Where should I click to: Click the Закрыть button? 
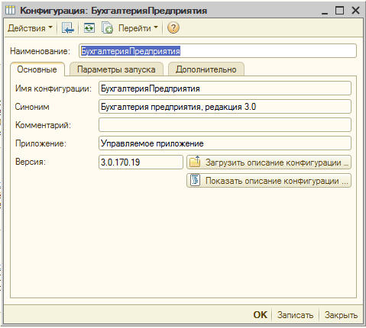click(x=342, y=315)
